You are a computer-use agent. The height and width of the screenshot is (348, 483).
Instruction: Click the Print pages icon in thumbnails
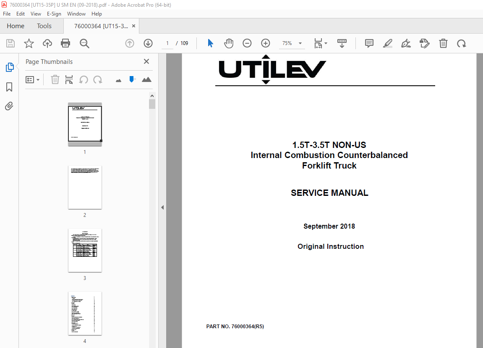69,79
